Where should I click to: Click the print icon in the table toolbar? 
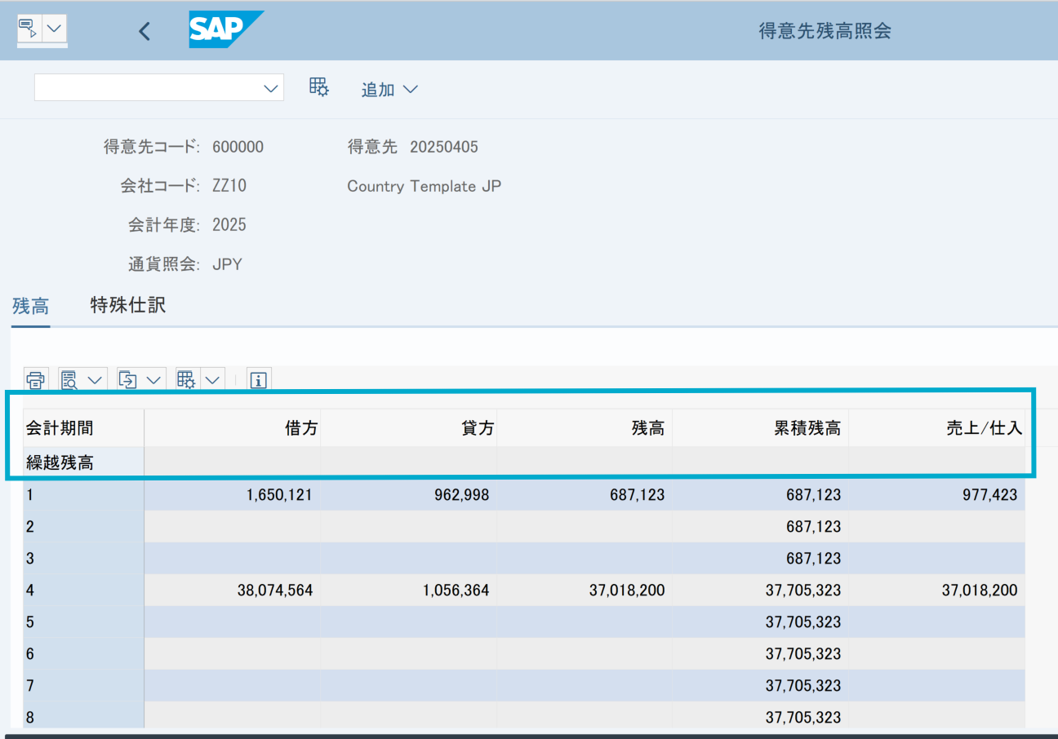[35, 379]
